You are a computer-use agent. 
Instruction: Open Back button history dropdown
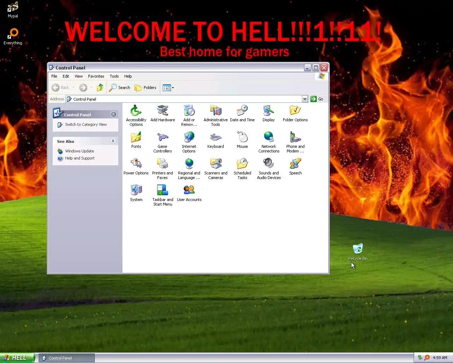pos(73,87)
